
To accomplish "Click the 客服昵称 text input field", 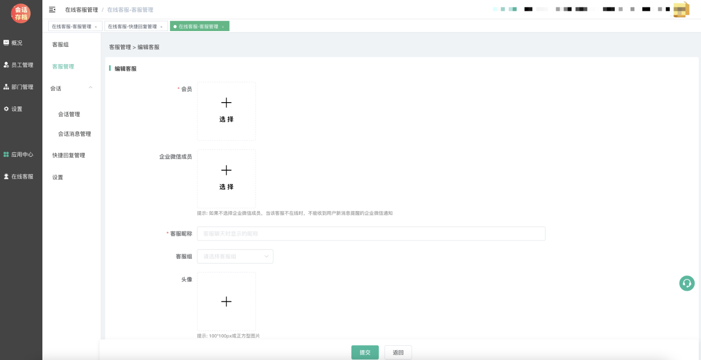I will pos(371,234).
